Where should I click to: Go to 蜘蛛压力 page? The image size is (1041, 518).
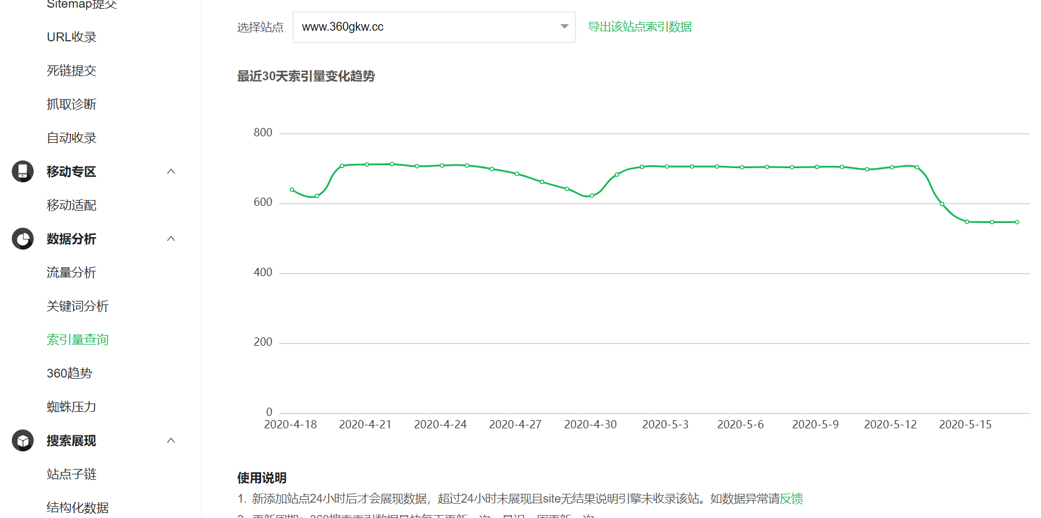click(71, 407)
